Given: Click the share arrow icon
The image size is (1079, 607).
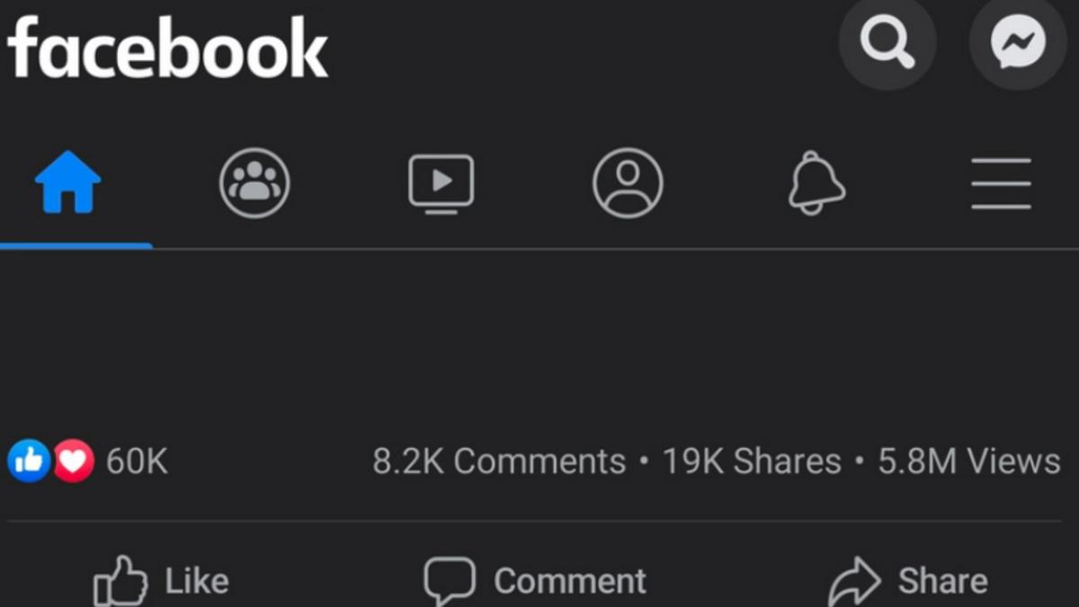Looking at the screenshot, I should coord(854,581).
